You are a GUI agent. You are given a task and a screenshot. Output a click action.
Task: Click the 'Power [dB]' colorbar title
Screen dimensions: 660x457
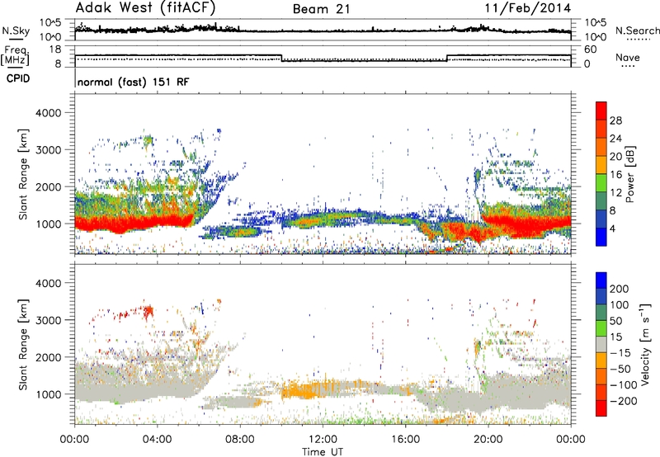tap(629, 174)
